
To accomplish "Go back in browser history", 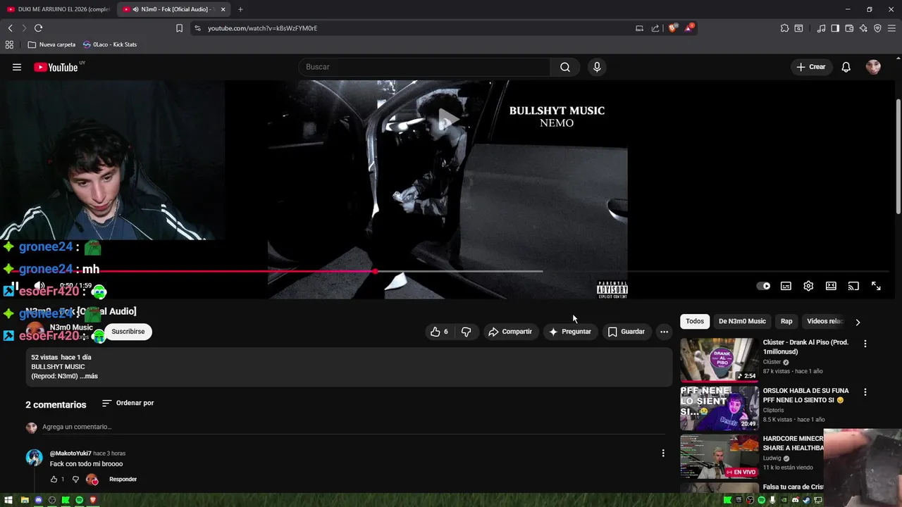I will tap(10, 28).
